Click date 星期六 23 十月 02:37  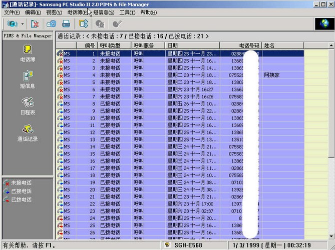click(x=190, y=211)
